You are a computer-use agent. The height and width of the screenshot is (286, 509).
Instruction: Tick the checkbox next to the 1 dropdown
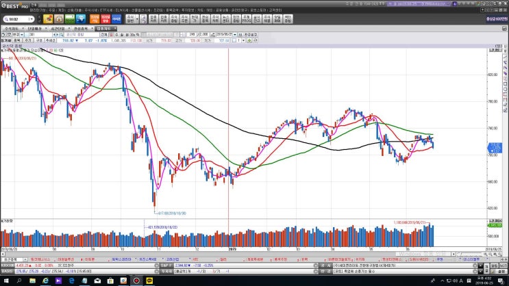(x=234, y=40)
